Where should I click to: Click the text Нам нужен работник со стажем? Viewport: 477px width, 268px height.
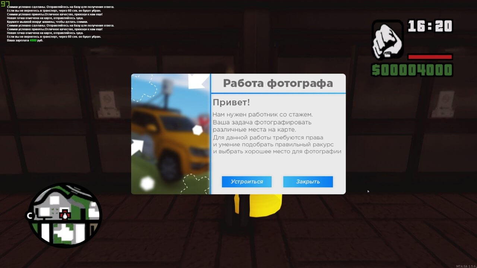coord(263,114)
